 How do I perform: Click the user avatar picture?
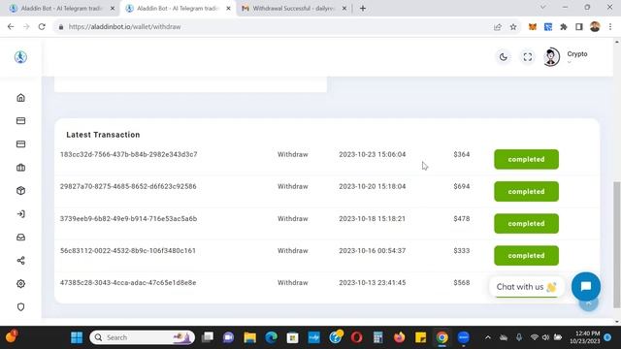point(551,57)
